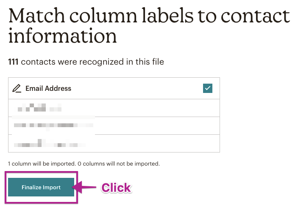Uncheck the Email Address column checkbox

coord(208,88)
